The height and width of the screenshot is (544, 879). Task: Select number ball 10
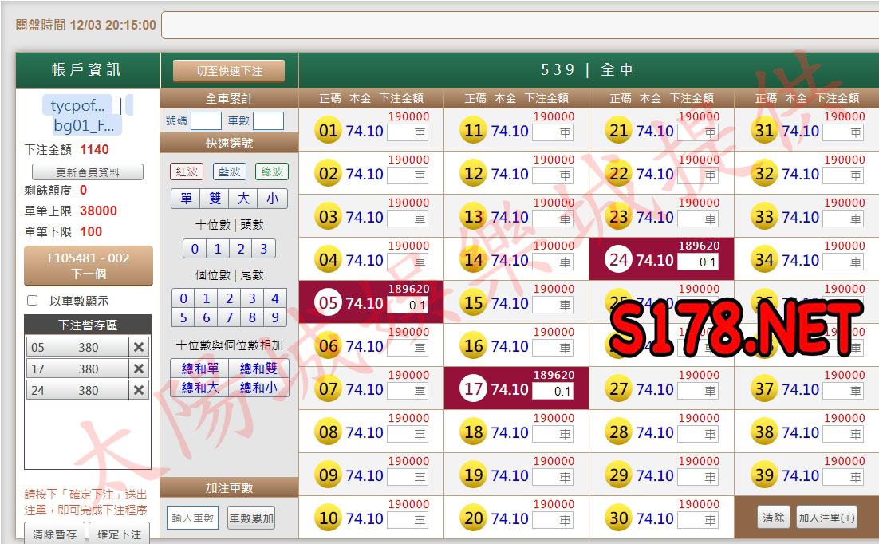328,518
